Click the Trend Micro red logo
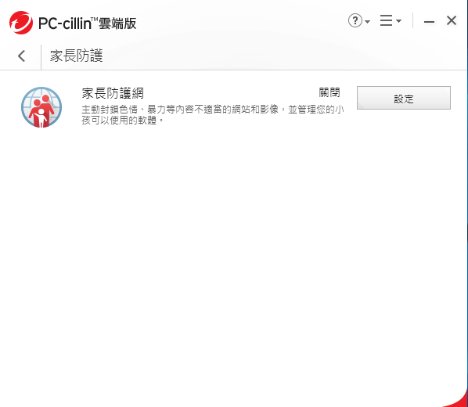 coord(21,23)
